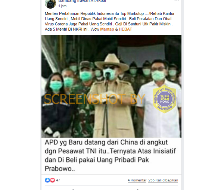
Task: Open the poster's round profile avatar
Action: click(x=50, y=3)
